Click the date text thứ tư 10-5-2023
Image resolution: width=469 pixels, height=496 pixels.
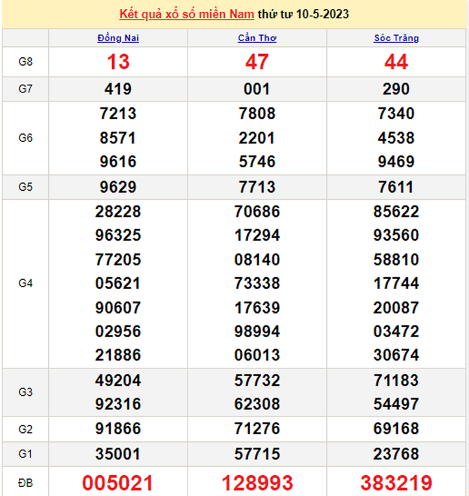pos(303,14)
